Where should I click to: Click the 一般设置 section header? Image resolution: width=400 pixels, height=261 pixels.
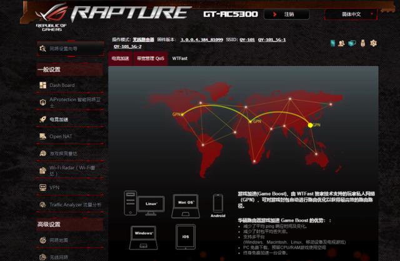coord(70,69)
